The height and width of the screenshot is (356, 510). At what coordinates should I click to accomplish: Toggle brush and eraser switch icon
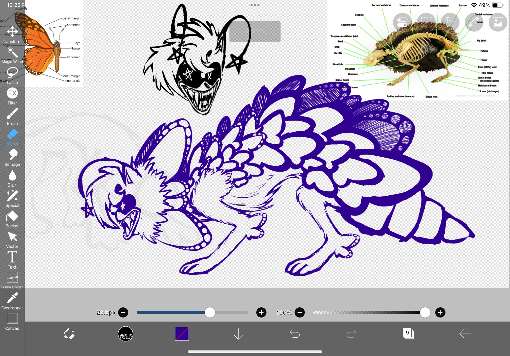(x=69, y=334)
